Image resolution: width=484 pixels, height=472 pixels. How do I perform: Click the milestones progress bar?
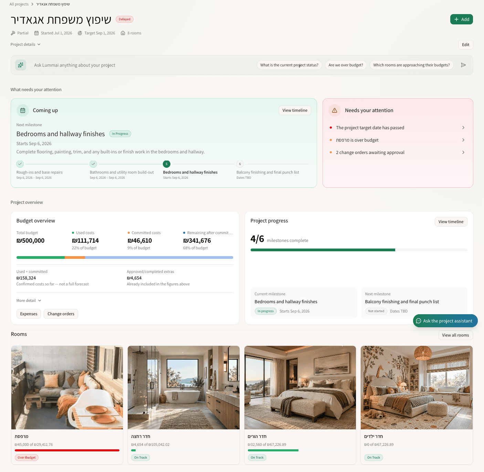coord(359,250)
